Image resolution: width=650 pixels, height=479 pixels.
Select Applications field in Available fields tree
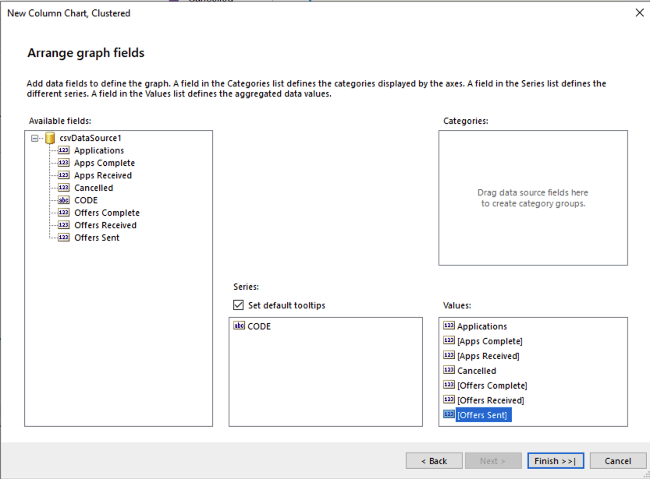tap(99, 150)
